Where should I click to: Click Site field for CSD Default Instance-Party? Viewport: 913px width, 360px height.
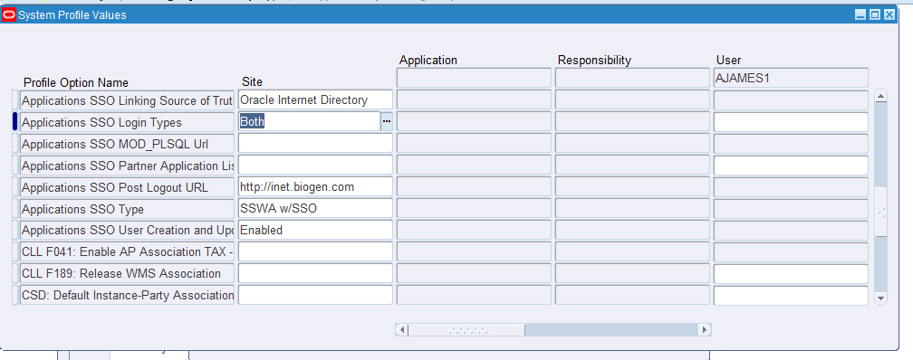[315, 295]
